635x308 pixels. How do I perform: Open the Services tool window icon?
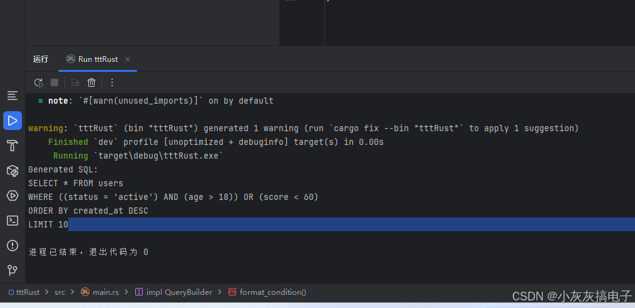click(13, 196)
